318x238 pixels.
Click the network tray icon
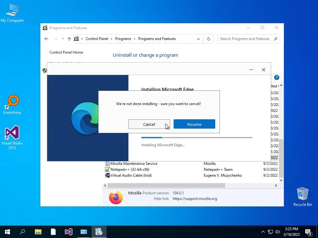point(270,232)
